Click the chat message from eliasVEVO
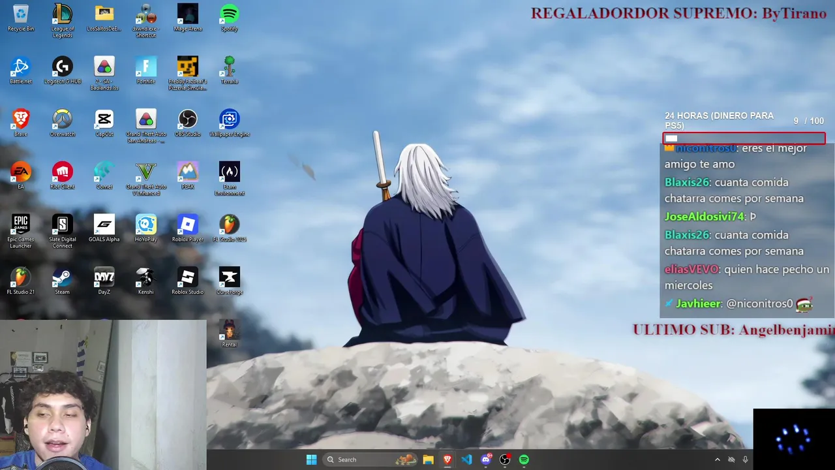Screen dimensions: 835x470 (747, 277)
